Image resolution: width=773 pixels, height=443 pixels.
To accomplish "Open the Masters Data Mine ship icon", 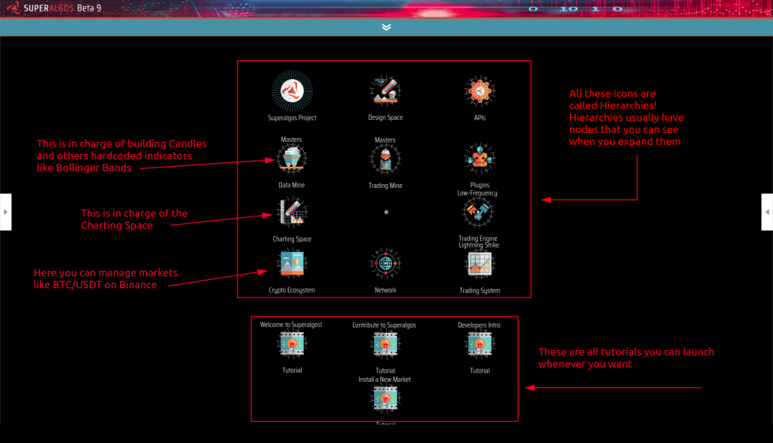I will [291, 158].
